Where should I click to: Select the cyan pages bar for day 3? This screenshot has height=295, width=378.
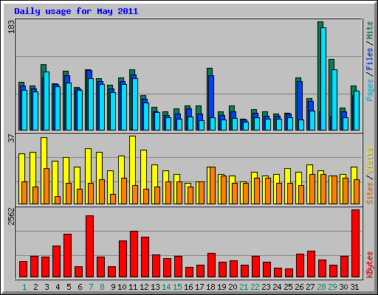(47, 101)
